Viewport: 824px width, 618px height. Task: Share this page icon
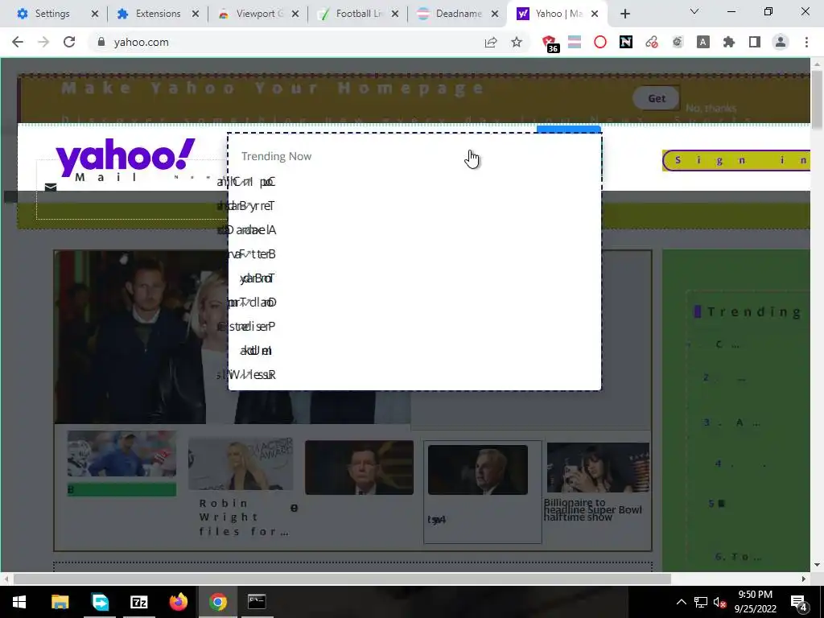(491, 42)
